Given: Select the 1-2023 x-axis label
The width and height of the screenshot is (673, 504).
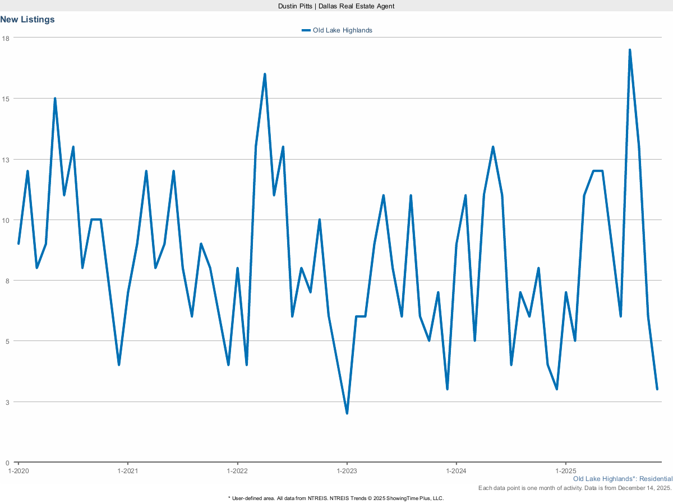Looking at the screenshot, I should [347, 471].
